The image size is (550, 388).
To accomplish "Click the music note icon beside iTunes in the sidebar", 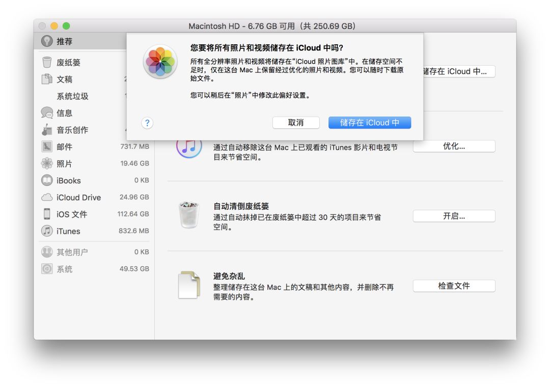I will pyautogui.click(x=47, y=231).
